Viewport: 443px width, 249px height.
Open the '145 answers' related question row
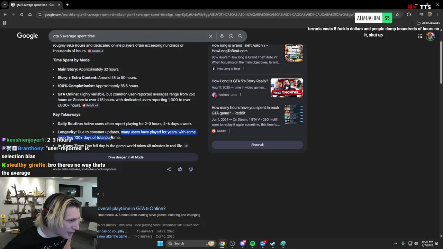[136, 237]
